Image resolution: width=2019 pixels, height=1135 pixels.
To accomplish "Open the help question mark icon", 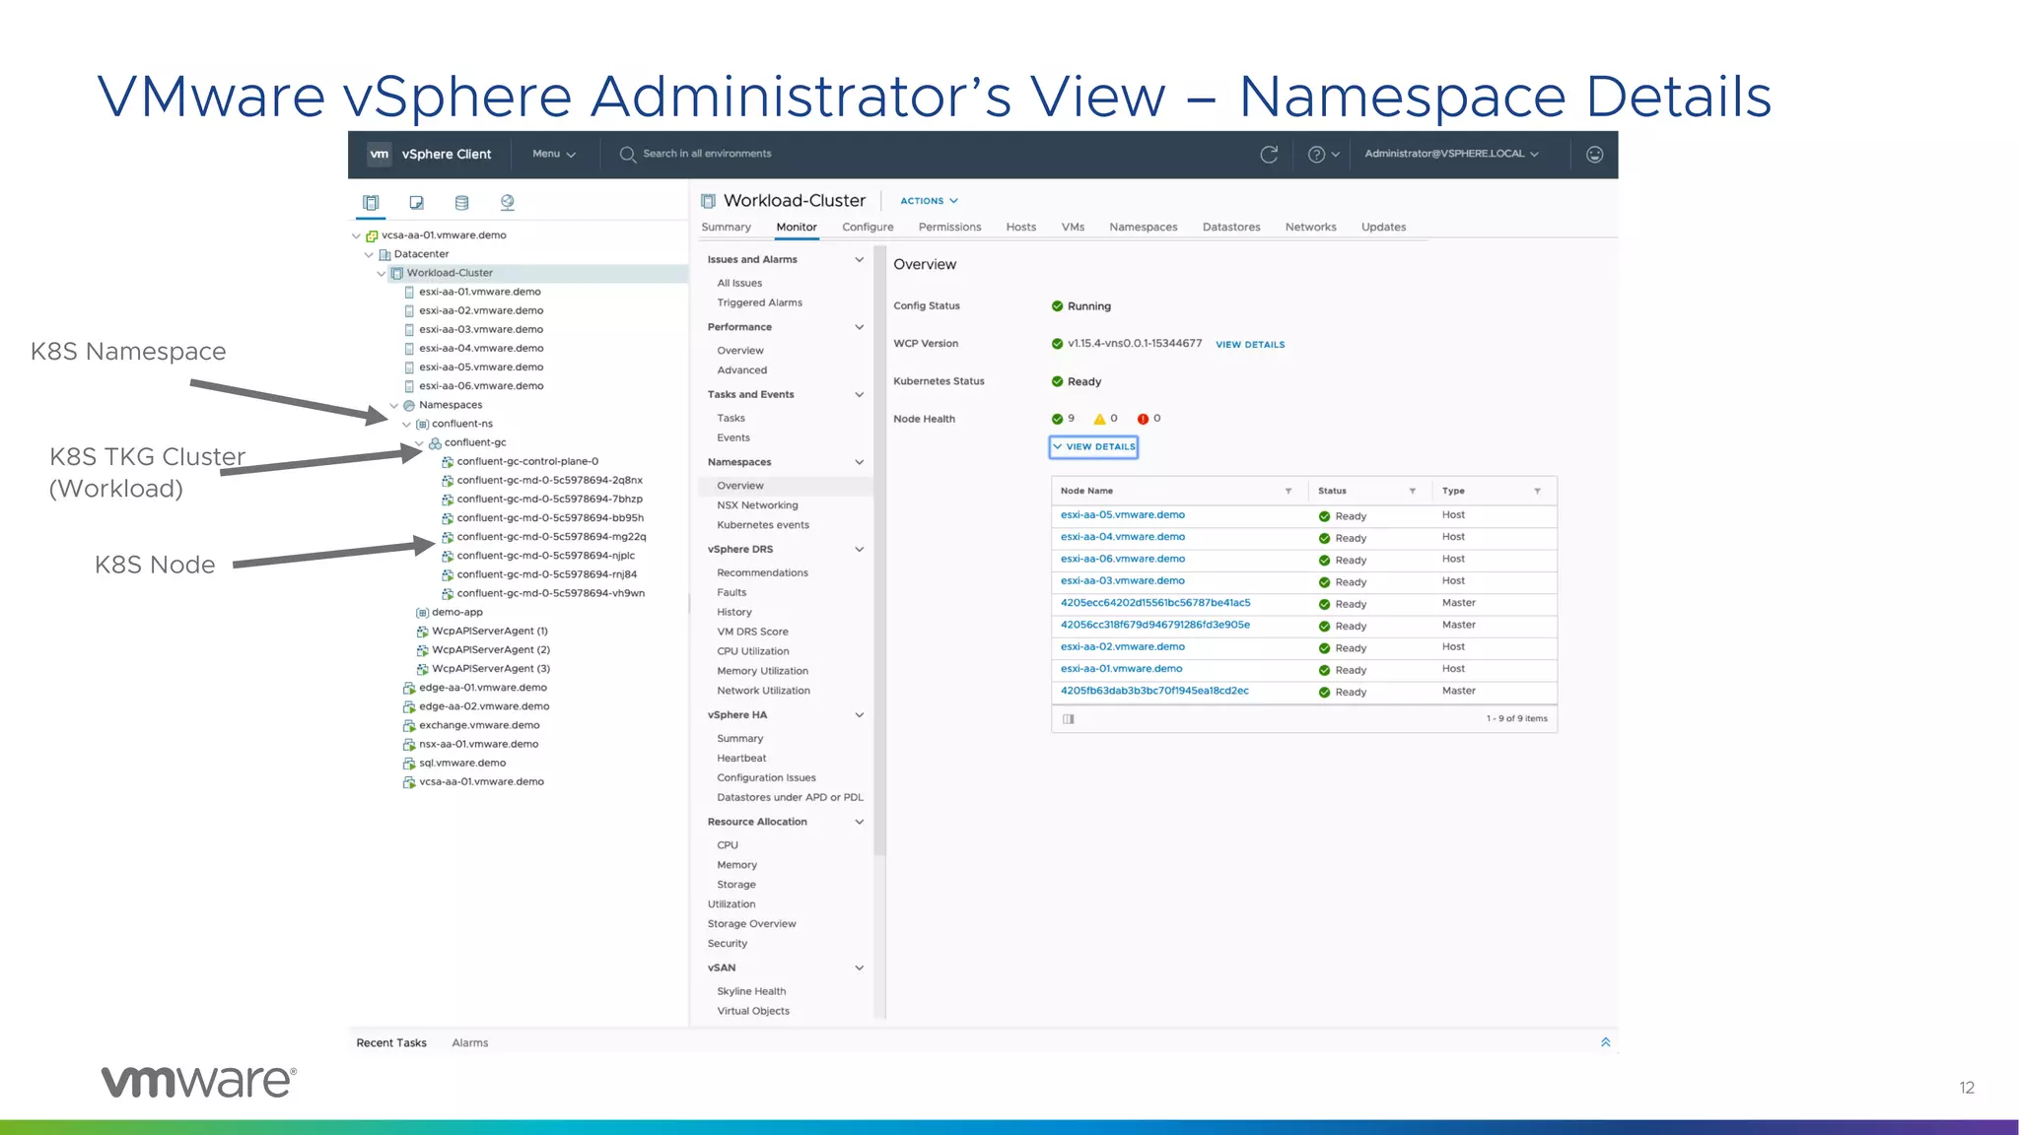I will tap(1316, 155).
